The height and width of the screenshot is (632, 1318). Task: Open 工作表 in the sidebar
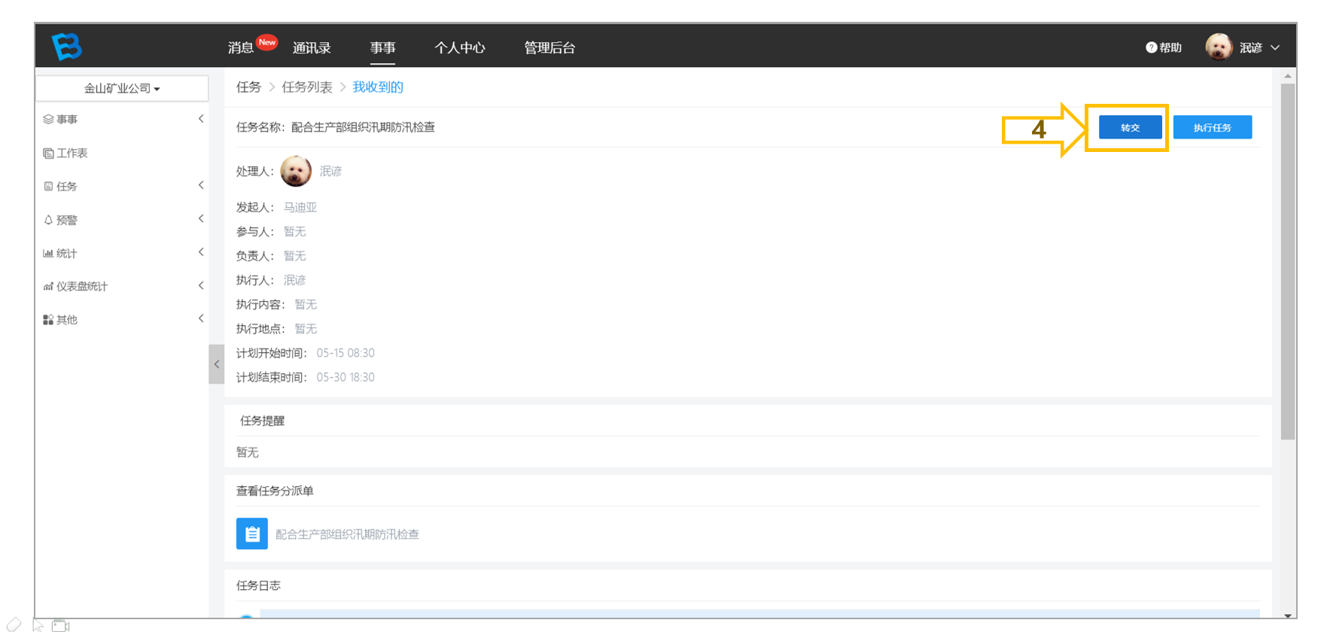tap(72, 153)
